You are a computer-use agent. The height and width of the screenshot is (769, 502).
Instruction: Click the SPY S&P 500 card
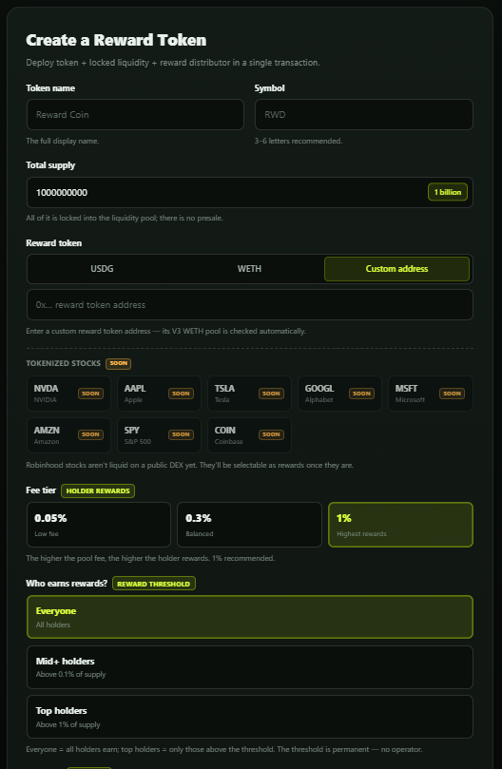pos(159,435)
